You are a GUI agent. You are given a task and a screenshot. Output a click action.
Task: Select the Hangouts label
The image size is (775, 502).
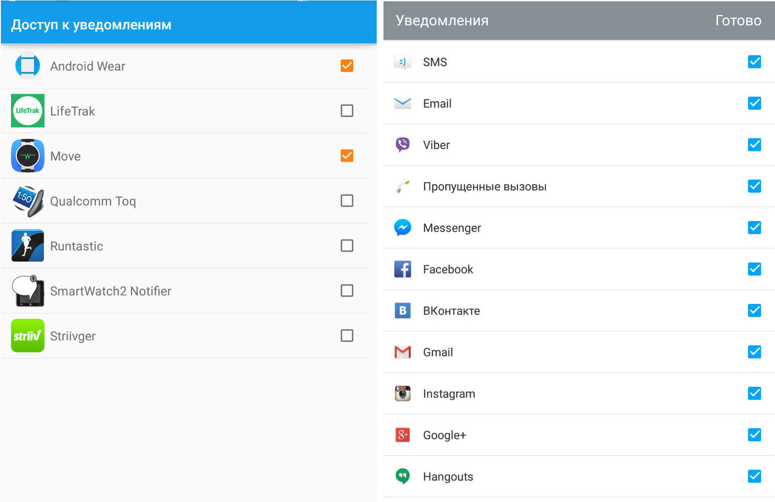(x=448, y=476)
